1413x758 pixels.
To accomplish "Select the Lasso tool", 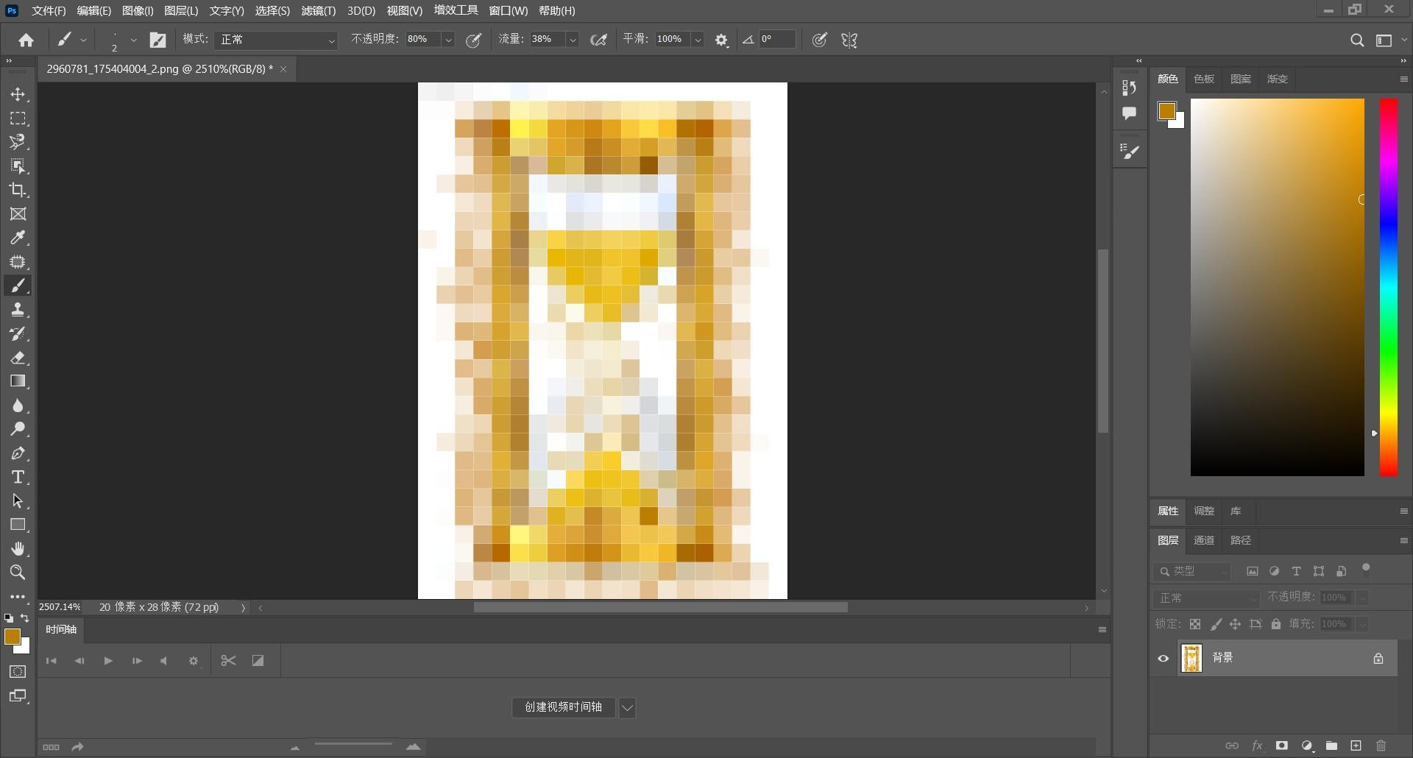I will (x=18, y=142).
